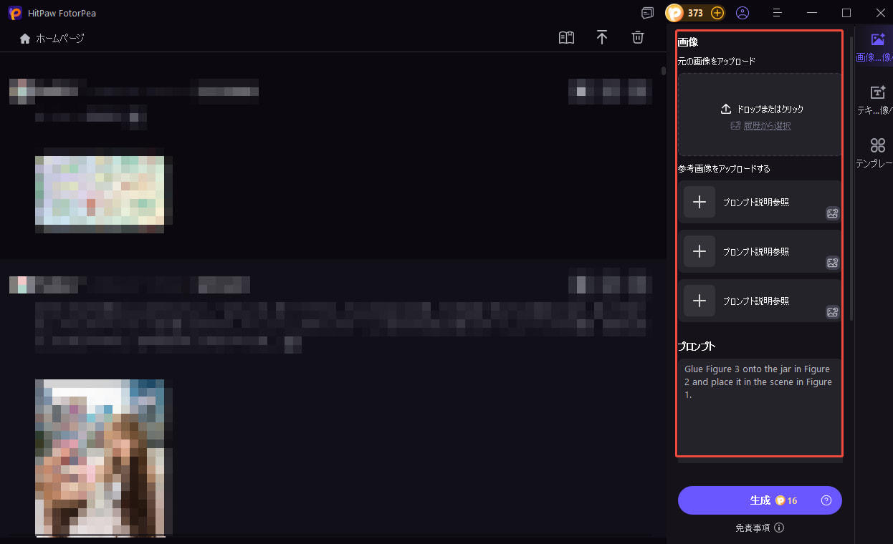893x544 pixels.
Task: Click the ドロップまたはクリック upload area
Action: [x=760, y=110]
